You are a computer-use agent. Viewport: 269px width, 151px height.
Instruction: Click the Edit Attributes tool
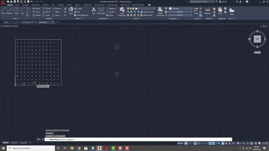[x=81, y=15]
